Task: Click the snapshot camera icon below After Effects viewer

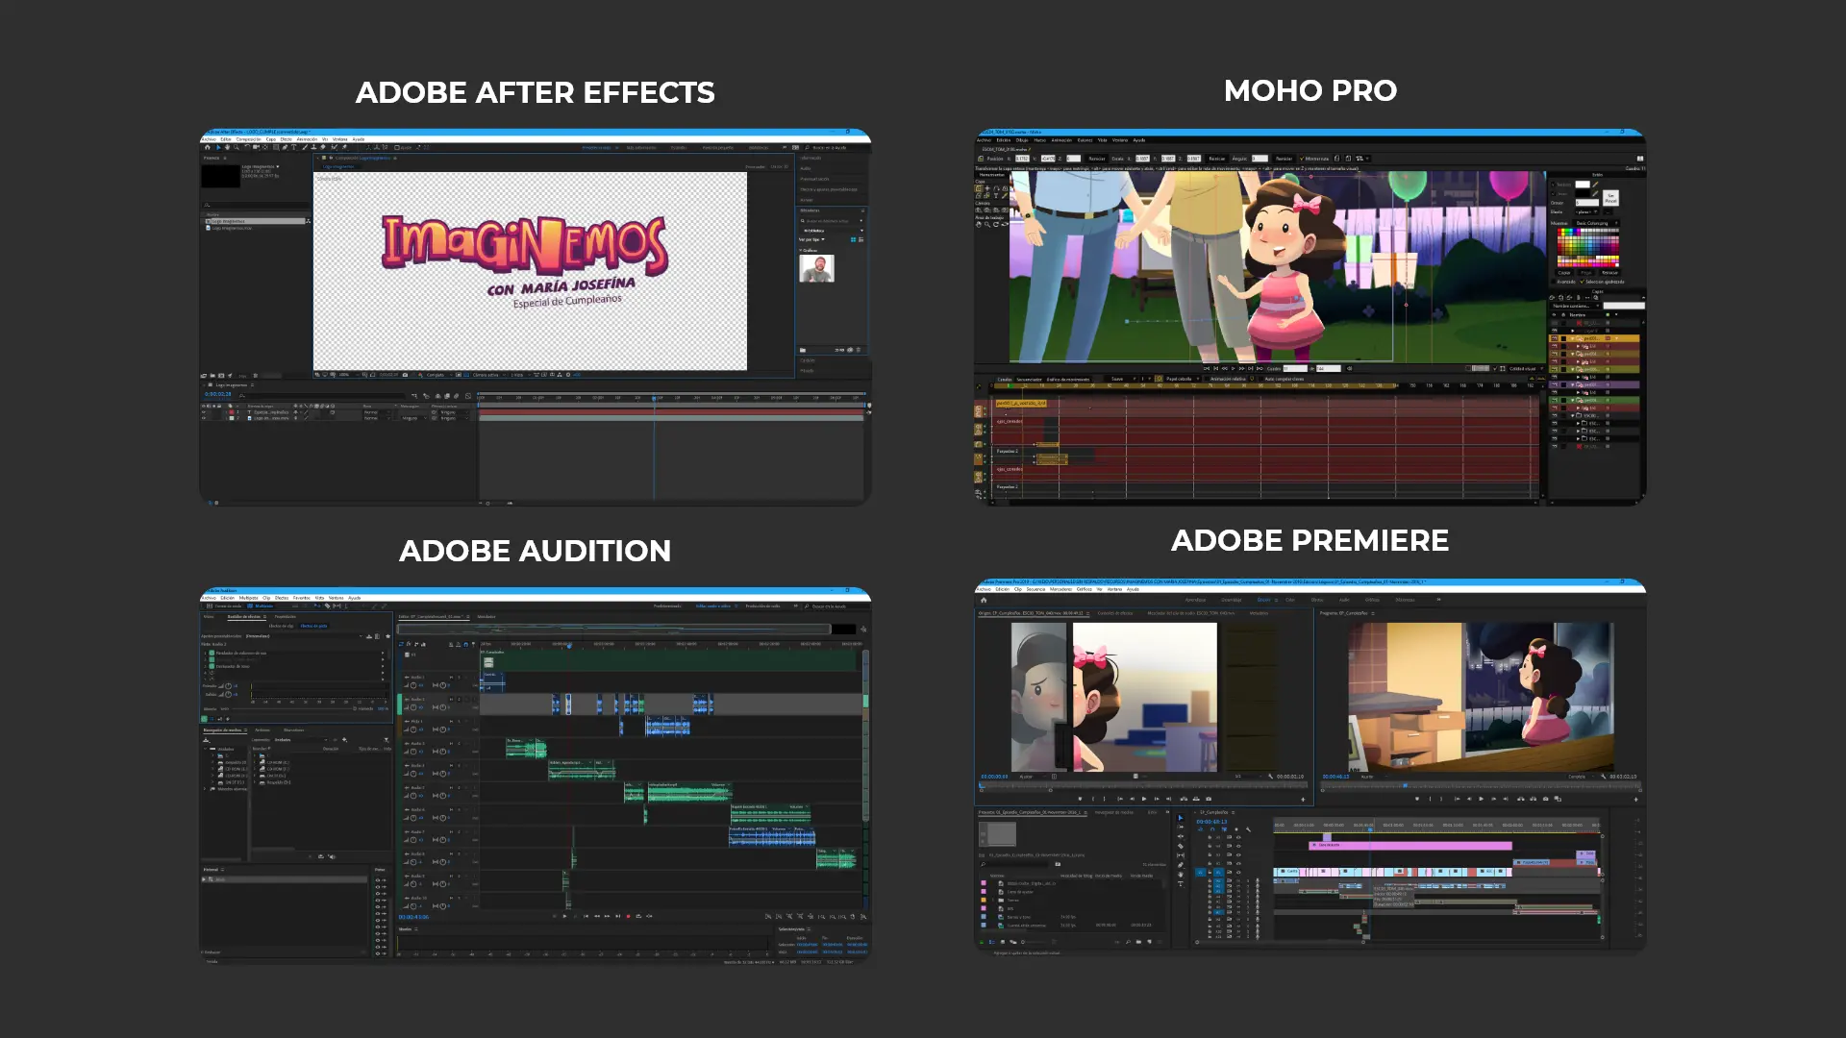Action: coord(405,375)
